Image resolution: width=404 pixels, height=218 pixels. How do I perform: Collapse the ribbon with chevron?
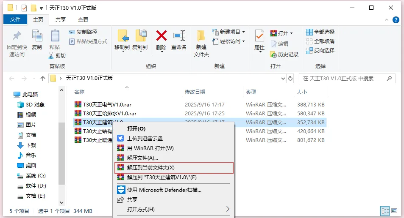point(387,20)
